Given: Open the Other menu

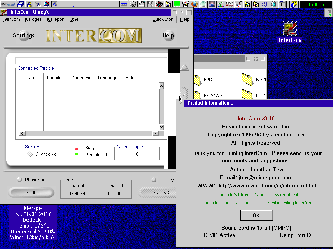Looking at the screenshot, I should click(x=75, y=19).
